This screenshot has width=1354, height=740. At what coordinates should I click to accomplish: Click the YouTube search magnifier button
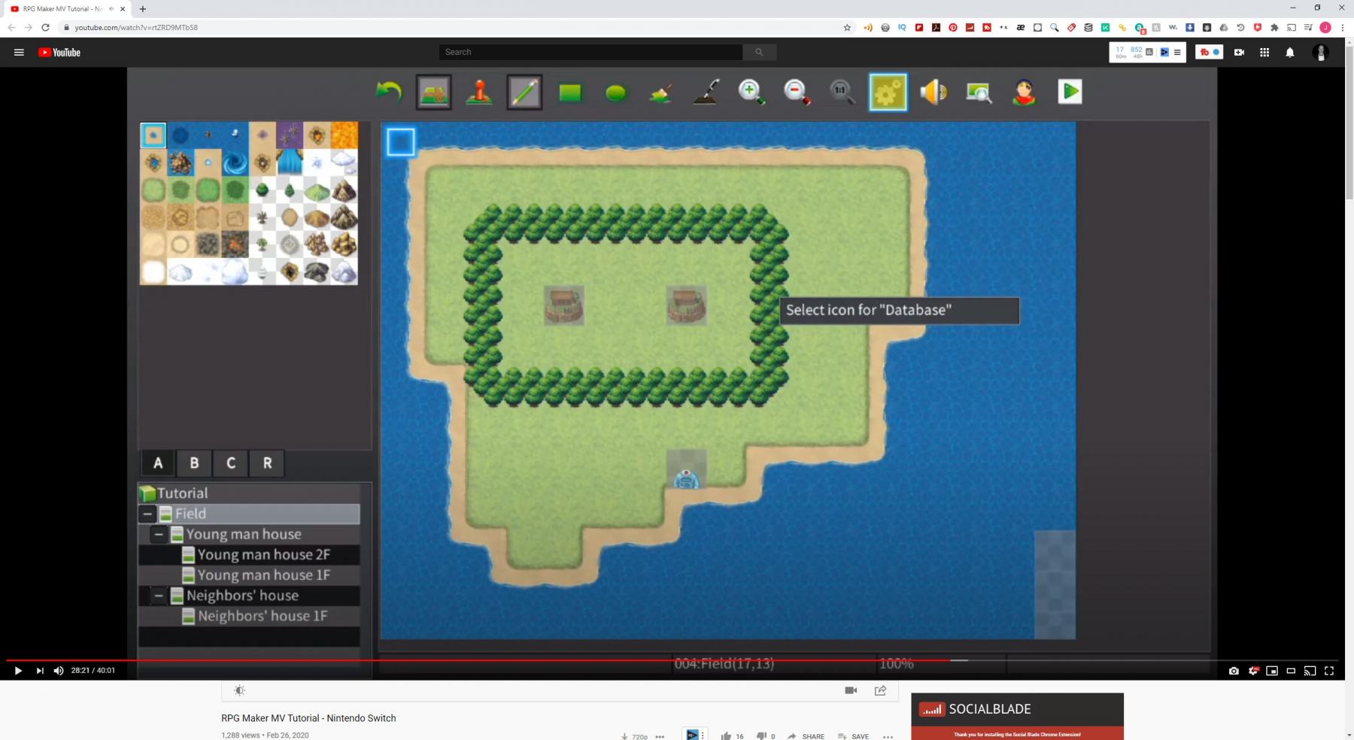[760, 52]
